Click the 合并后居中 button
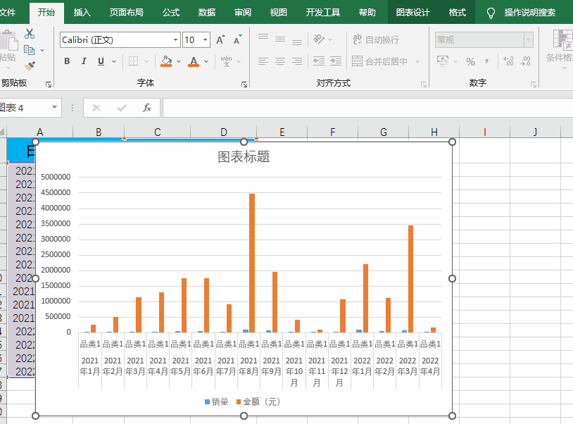The height and width of the screenshot is (424, 573). tap(380, 62)
